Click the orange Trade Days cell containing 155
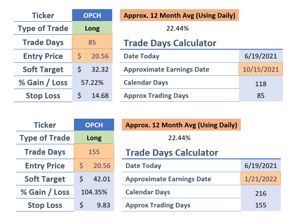The width and height of the screenshot is (294, 221). (x=94, y=151)
